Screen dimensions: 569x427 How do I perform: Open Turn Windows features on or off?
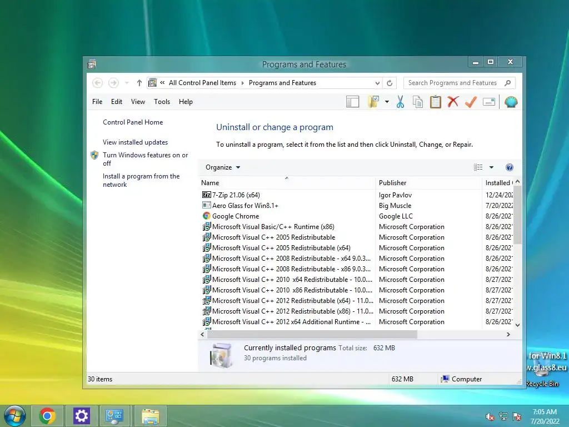(x=145, y=159)
